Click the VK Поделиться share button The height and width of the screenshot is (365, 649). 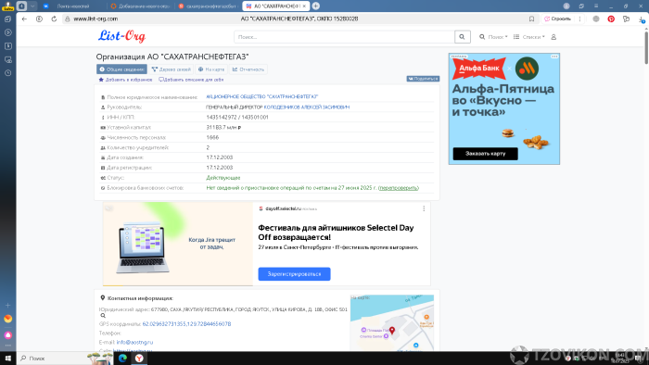[423, 79]
